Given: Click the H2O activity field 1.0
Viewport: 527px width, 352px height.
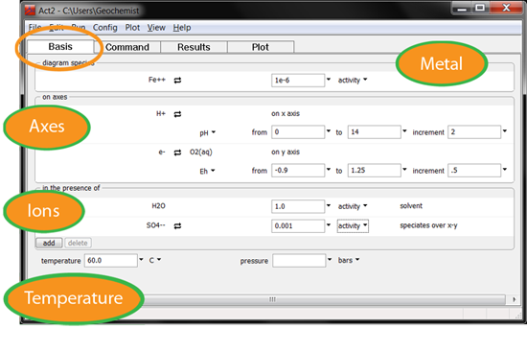Looking at the screenshot, I should pos(298,206).
